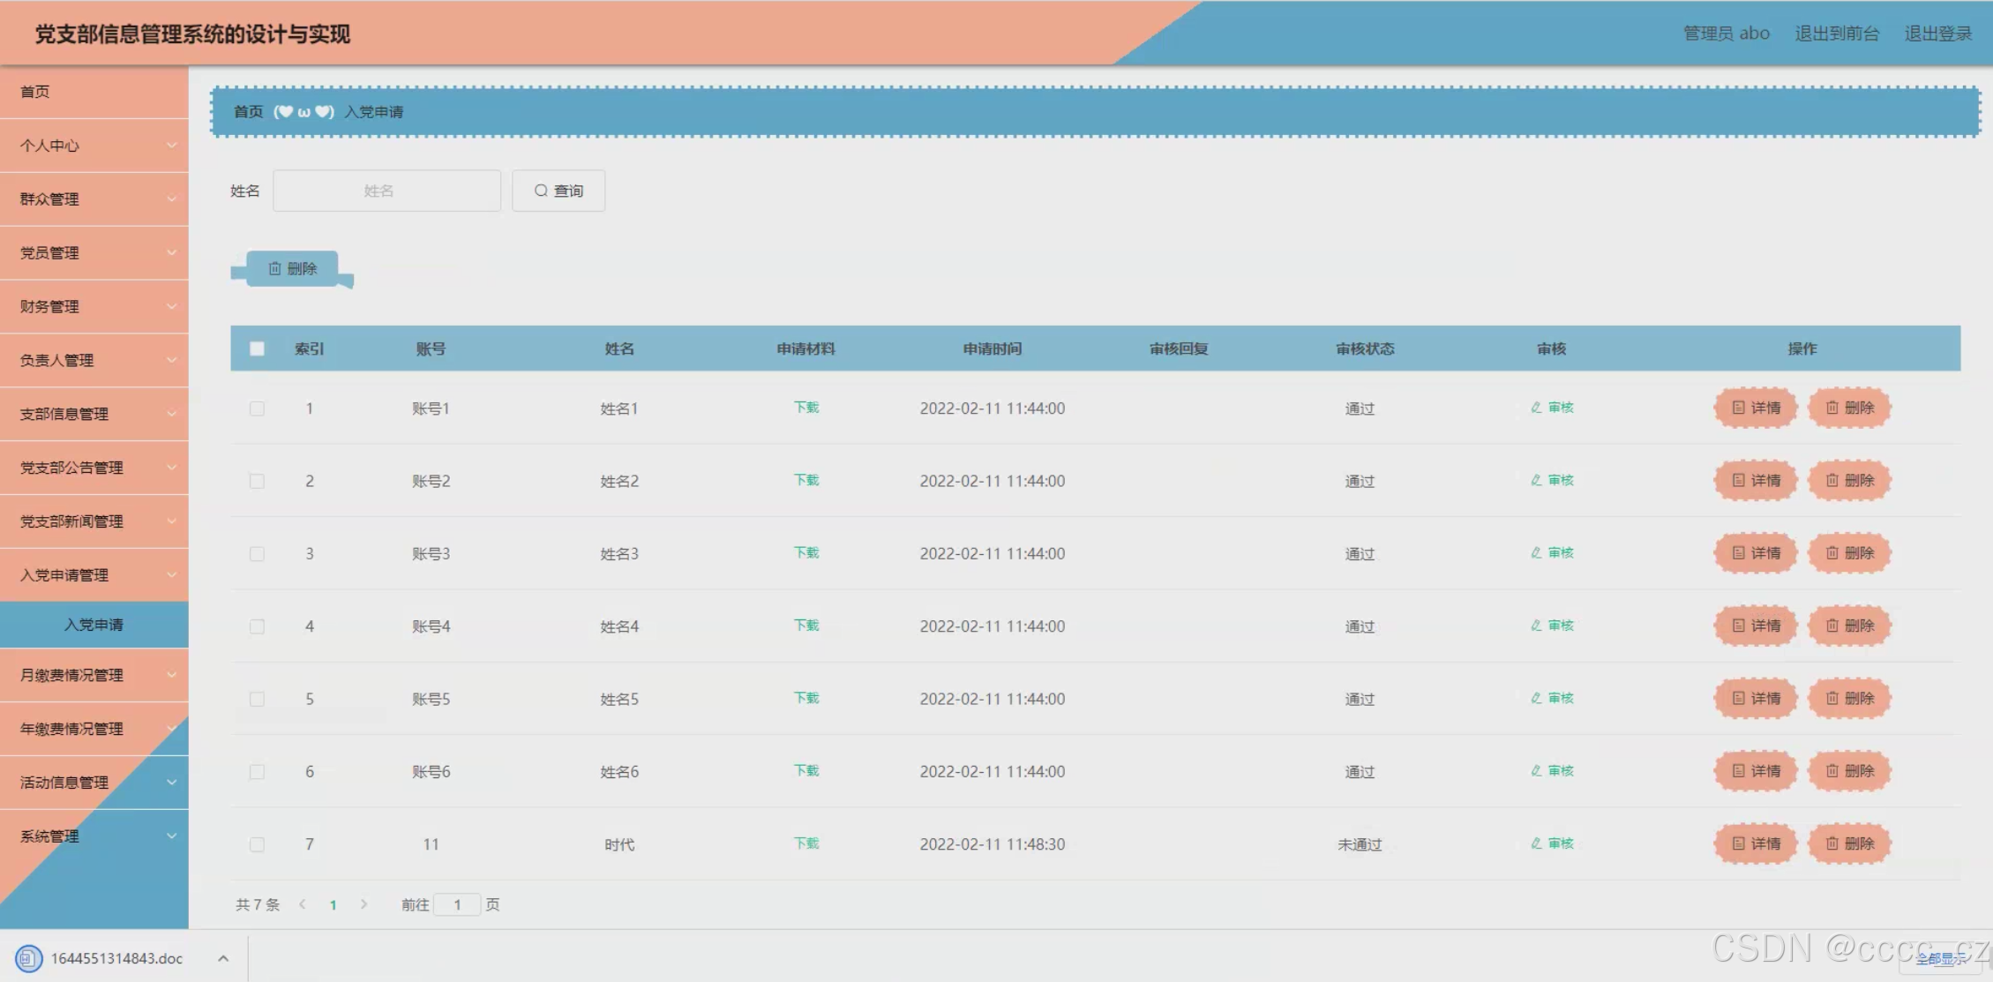Viewport: 1993px width, 982px height.
Task: Open downloaded 1644551314843.doc file icon
Action: pyautogui.click(x=29, y=958)
